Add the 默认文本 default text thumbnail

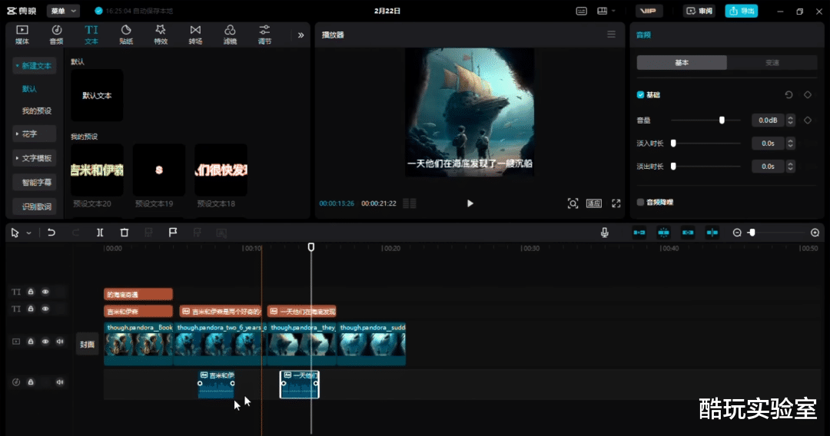tap(97, 96)
